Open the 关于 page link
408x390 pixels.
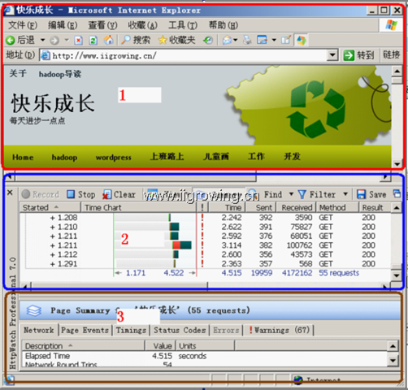coord(18,74)
